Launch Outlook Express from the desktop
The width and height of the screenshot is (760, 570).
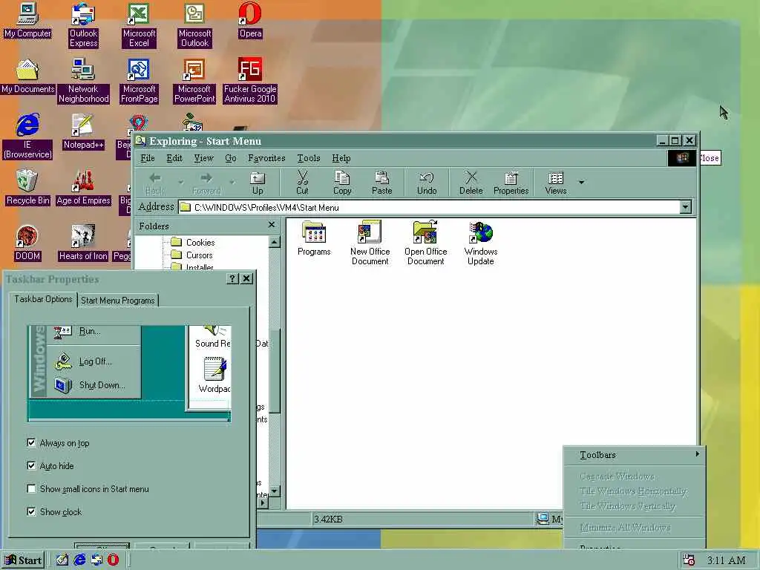coord(83,25)
